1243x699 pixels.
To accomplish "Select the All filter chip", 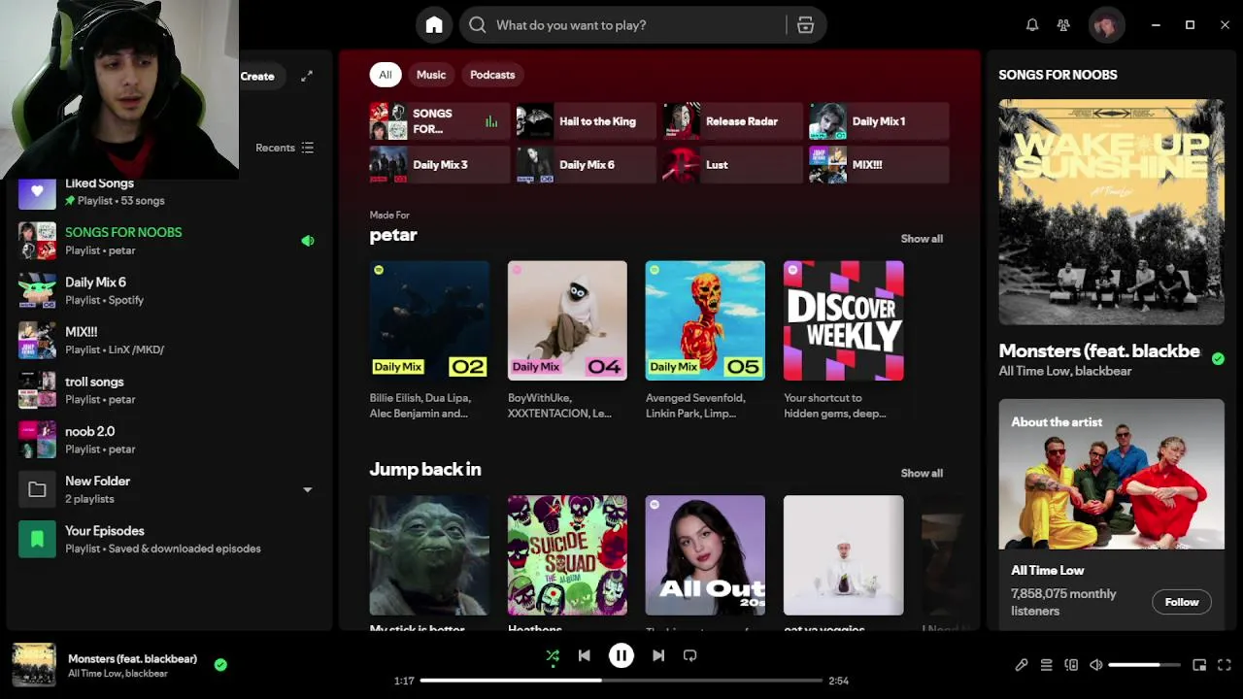I will click(386, 75).
